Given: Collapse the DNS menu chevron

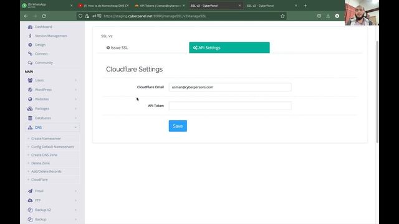Looking at the screenshot, I should tap(75, 128).
